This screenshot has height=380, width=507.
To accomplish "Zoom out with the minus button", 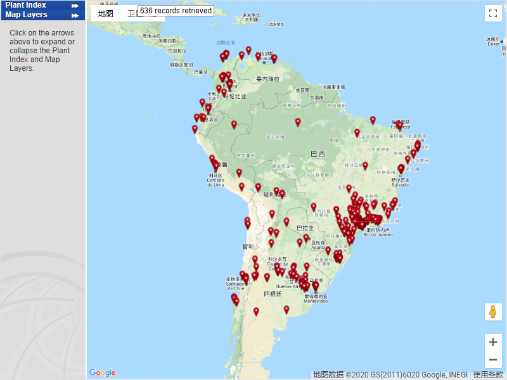I will (493, 359).
